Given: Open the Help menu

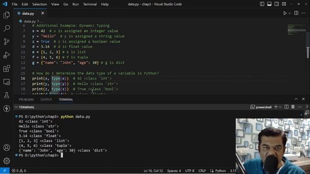Looking at the screenshot, I should 105,4.
